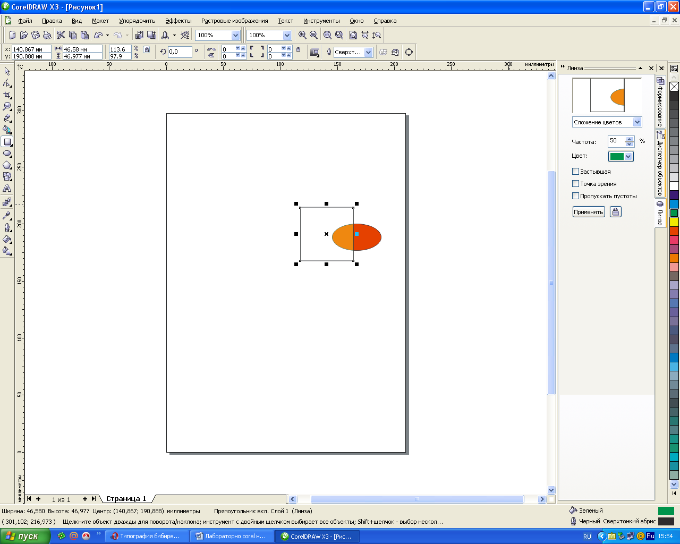Screen dimensions: 680x544
Task: Click the rotation angle input field
Action: click(180, 52)
